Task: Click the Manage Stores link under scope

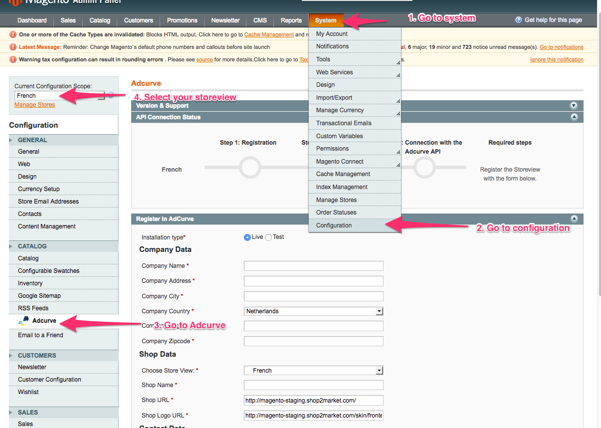Action: (x=34, y=105)
